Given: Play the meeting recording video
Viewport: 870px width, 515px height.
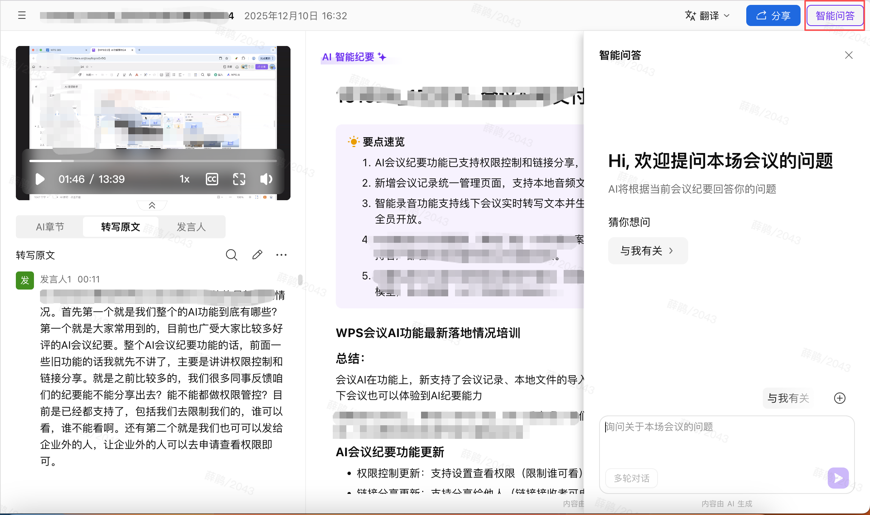Looking at the screenshot, I should pyautogui.click(x=40, y=179).
